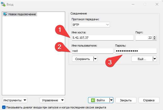The height and width of the screenshot is (110, 163).
Task: Click the Пароль password field
Action: tap(136, 51)
